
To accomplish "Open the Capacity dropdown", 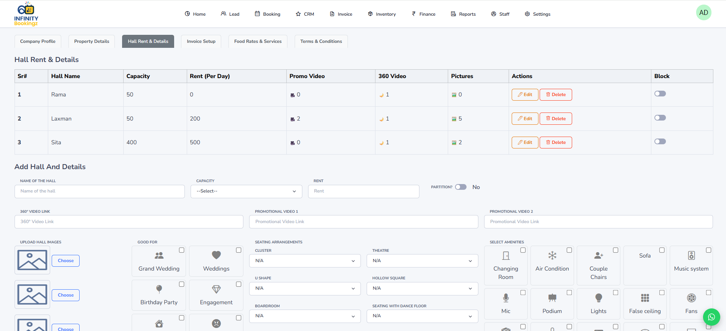I will [246, 191].
